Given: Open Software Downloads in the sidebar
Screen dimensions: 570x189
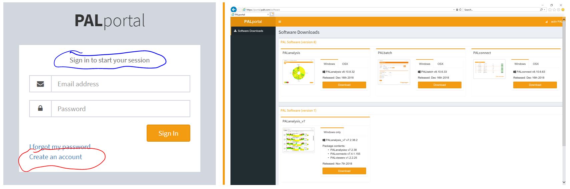Looking at the screenshot, I should point(253,31).
